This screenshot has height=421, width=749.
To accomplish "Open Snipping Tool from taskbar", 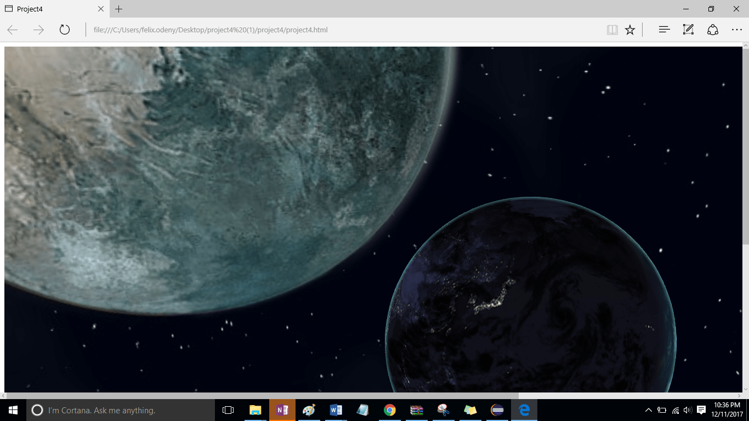I will pos(443,410).
